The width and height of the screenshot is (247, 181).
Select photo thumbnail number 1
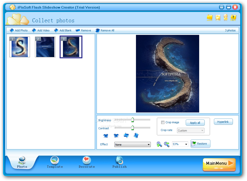click(20, 47)
